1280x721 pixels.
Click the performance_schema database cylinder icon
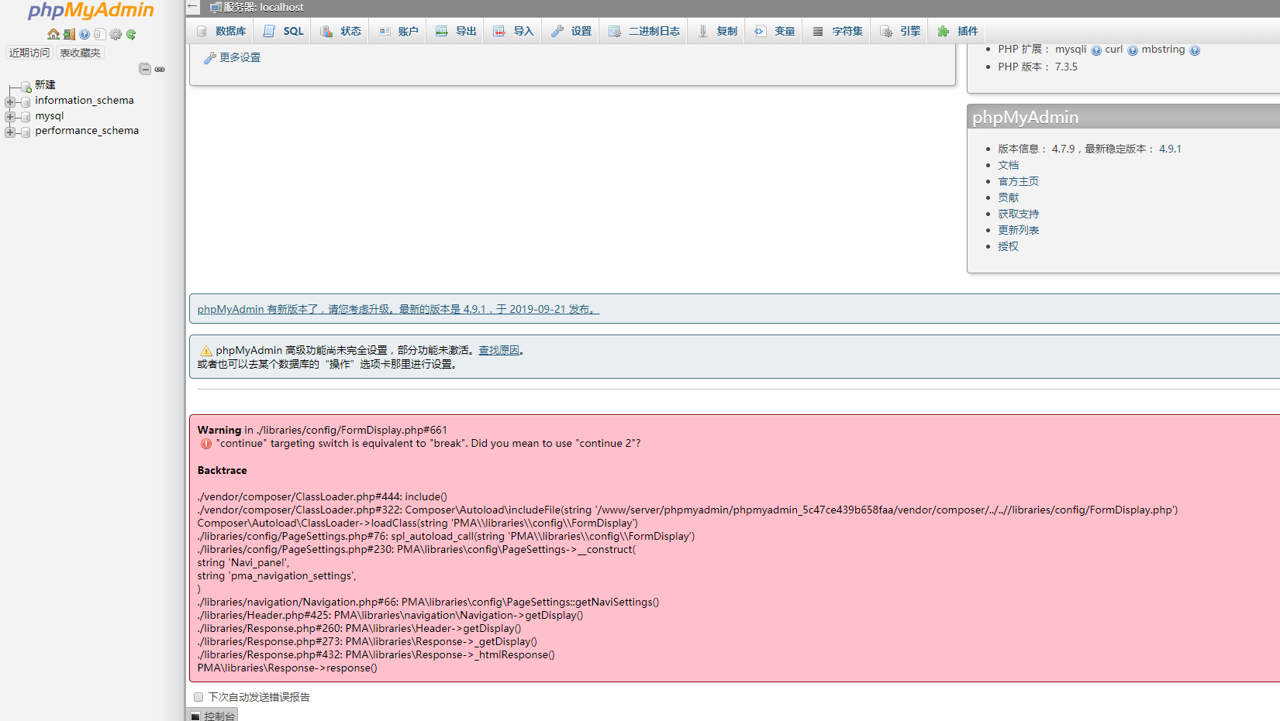pyautogui.click(x=26, y=132)
